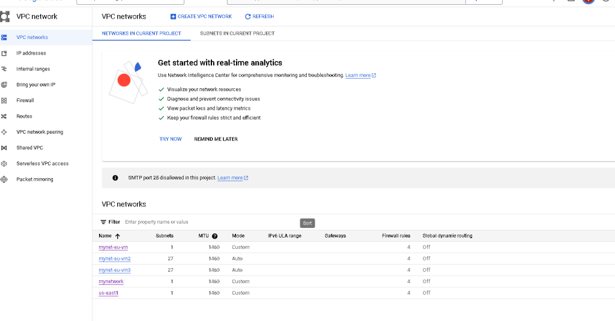This screenshot has height=321, width=615.
Task: Click the Refresh circular arrow icon
Action: click(x=247, y=16)
